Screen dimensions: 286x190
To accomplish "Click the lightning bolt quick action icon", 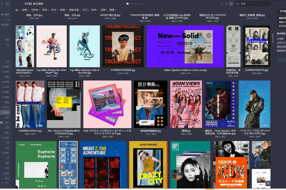I will point(222,3).
